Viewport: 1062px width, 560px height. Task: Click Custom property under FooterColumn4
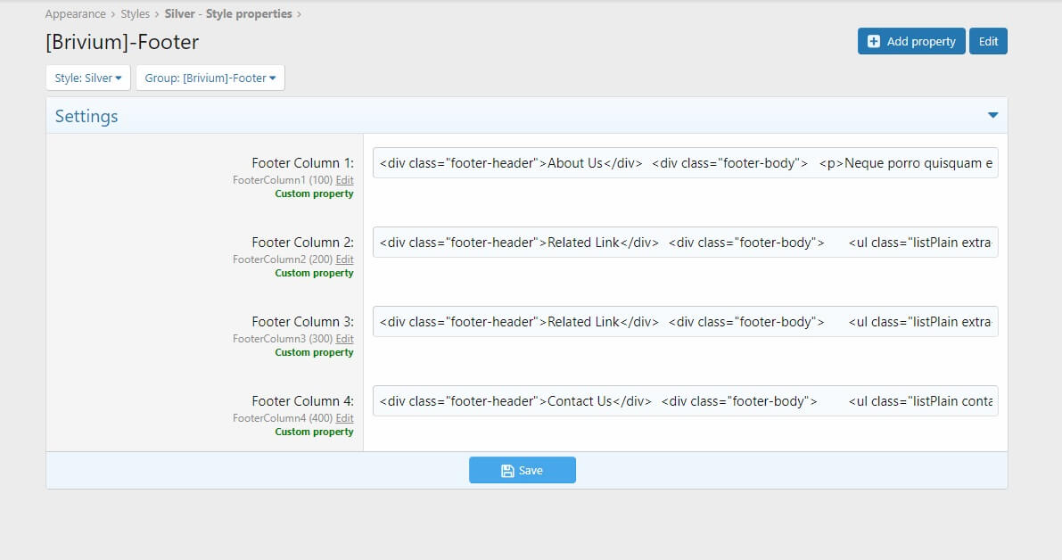(314, 432)
